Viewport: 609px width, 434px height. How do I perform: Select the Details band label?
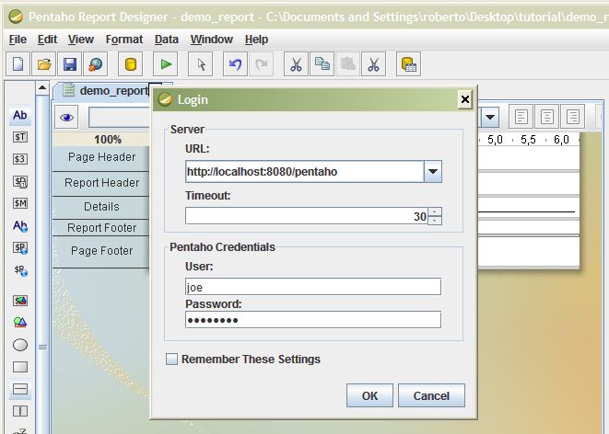[101, 207]
